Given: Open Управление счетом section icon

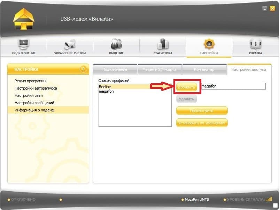Looking at the screenshot, I should click(x=70, y=44).
